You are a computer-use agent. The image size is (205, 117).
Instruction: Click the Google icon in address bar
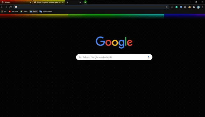[x=16, y=7]
